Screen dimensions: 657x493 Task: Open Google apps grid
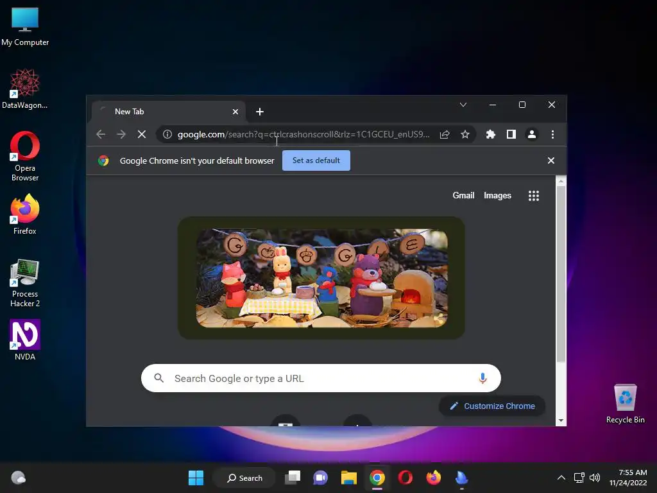(533, 196)
